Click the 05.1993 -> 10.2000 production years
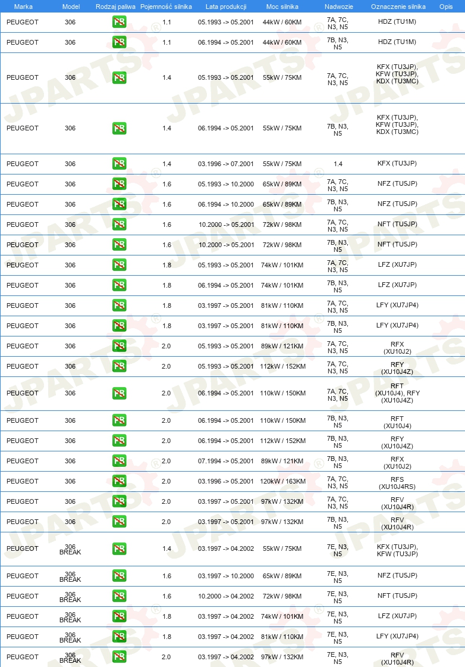Image resolution: width=465 pixels, height=667 pixels. click(226, 184)
